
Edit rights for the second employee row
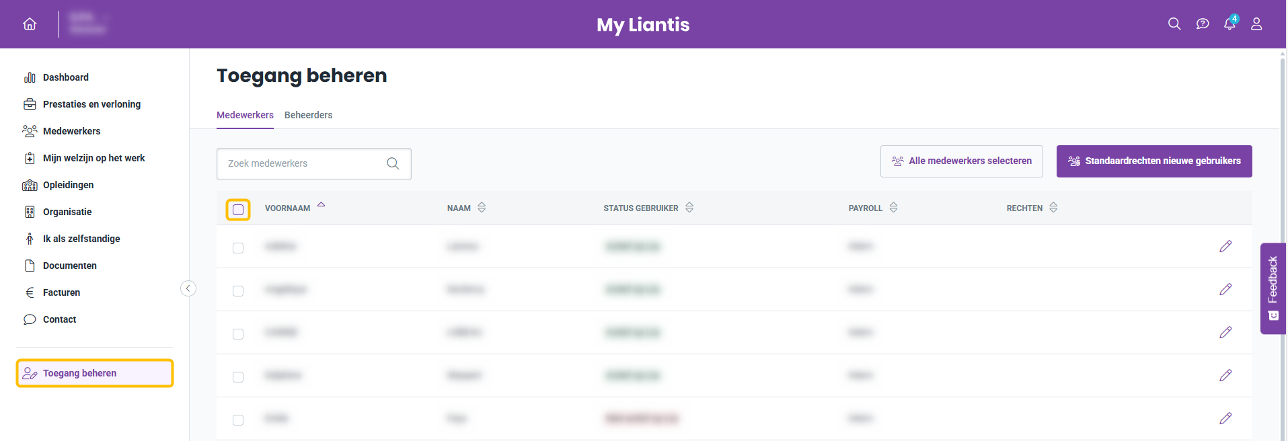1225,289
